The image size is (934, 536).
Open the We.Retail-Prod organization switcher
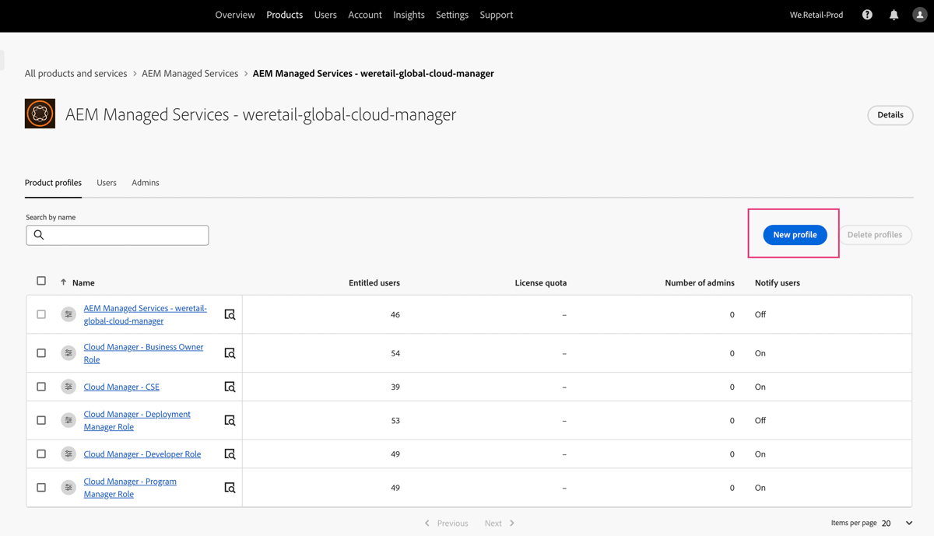click(816, 14)
